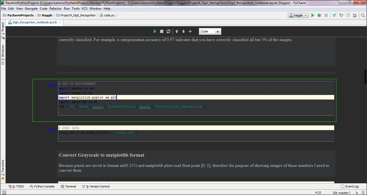Screen dimensions: 367x195
Task: Move the cell up with arrow
Action: pyautogui.click(x=177, y=31)
